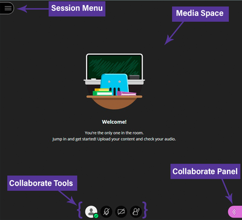Click the chalkboard in the illustration
The height and width of the screenshot is (220, 242).
(x=114, y=67)
